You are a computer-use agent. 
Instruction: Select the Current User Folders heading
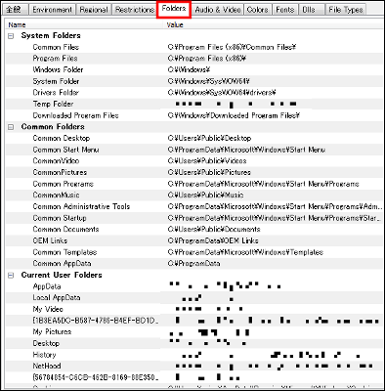pos(62,275)
